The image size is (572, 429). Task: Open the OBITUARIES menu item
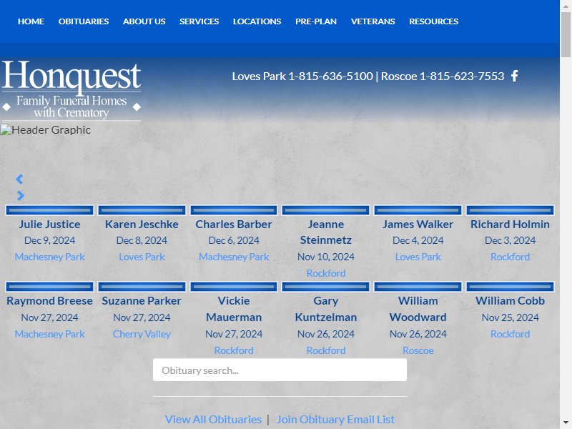(x=84, y=21)
